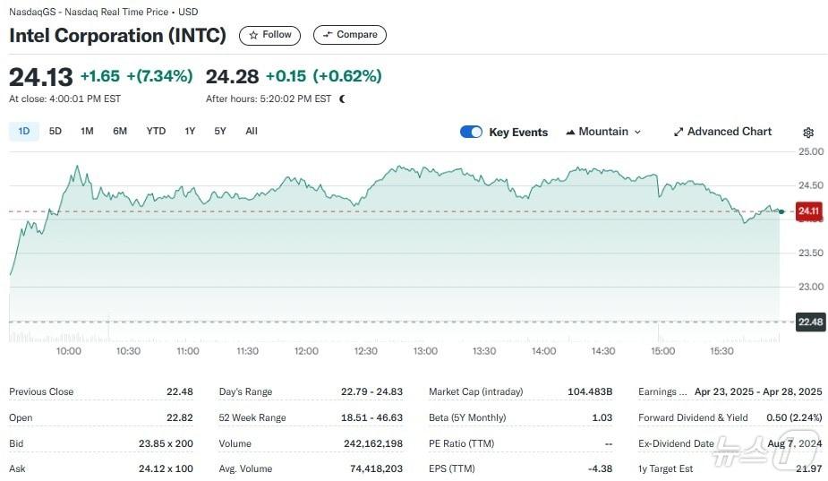Viewport: 828px width, 481px height.
Task: Show the 1Y chart range
Action: point(190,131)
